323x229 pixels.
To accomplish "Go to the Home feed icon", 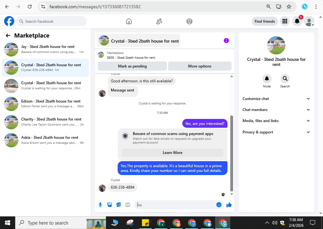I will pos(129,21).
